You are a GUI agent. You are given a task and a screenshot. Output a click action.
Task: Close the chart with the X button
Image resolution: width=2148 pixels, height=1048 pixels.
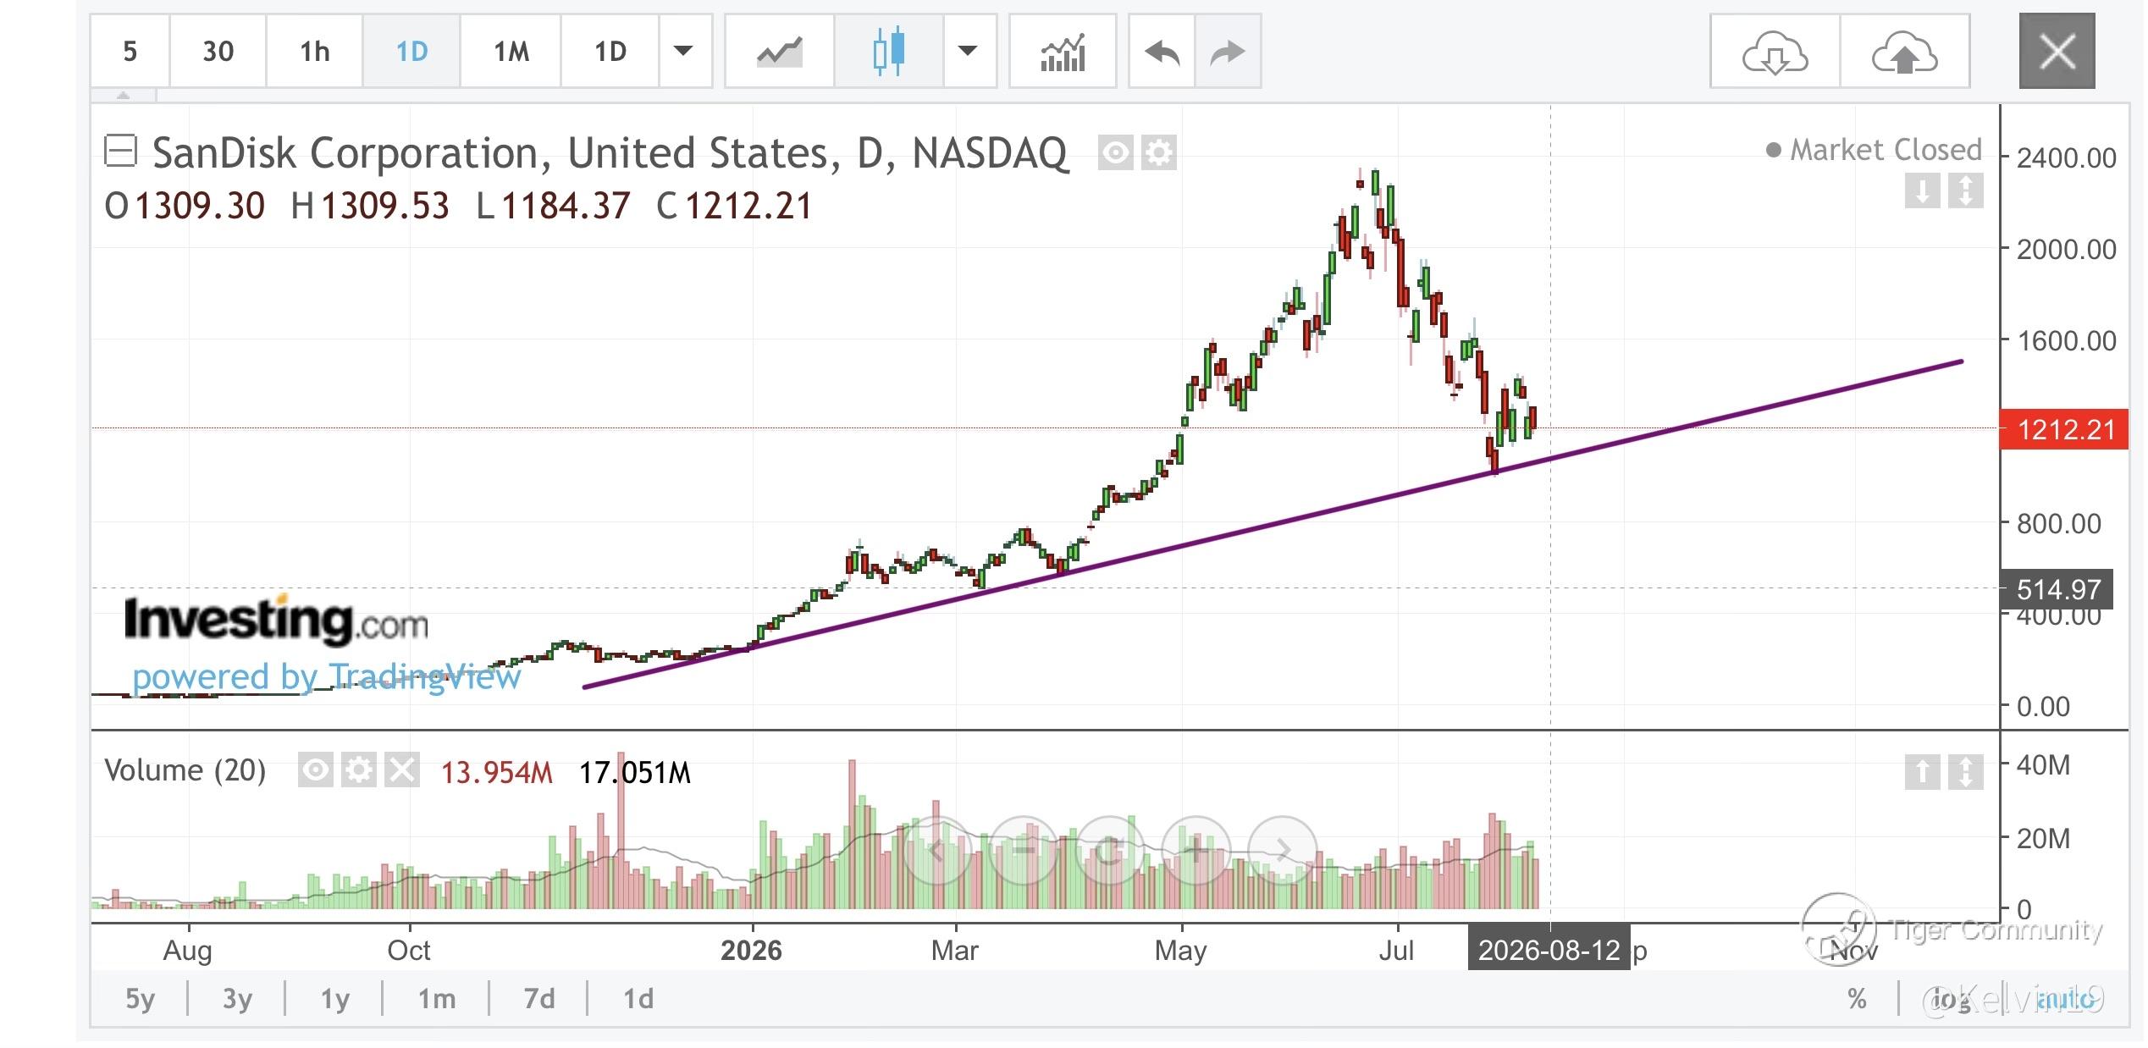[2057, 52]
